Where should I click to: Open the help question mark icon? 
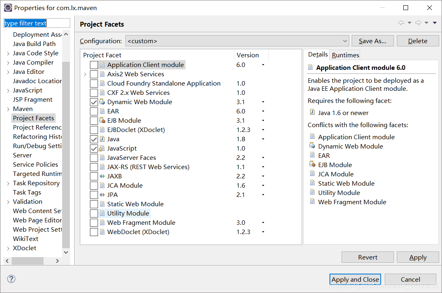[x=11, y=279]
